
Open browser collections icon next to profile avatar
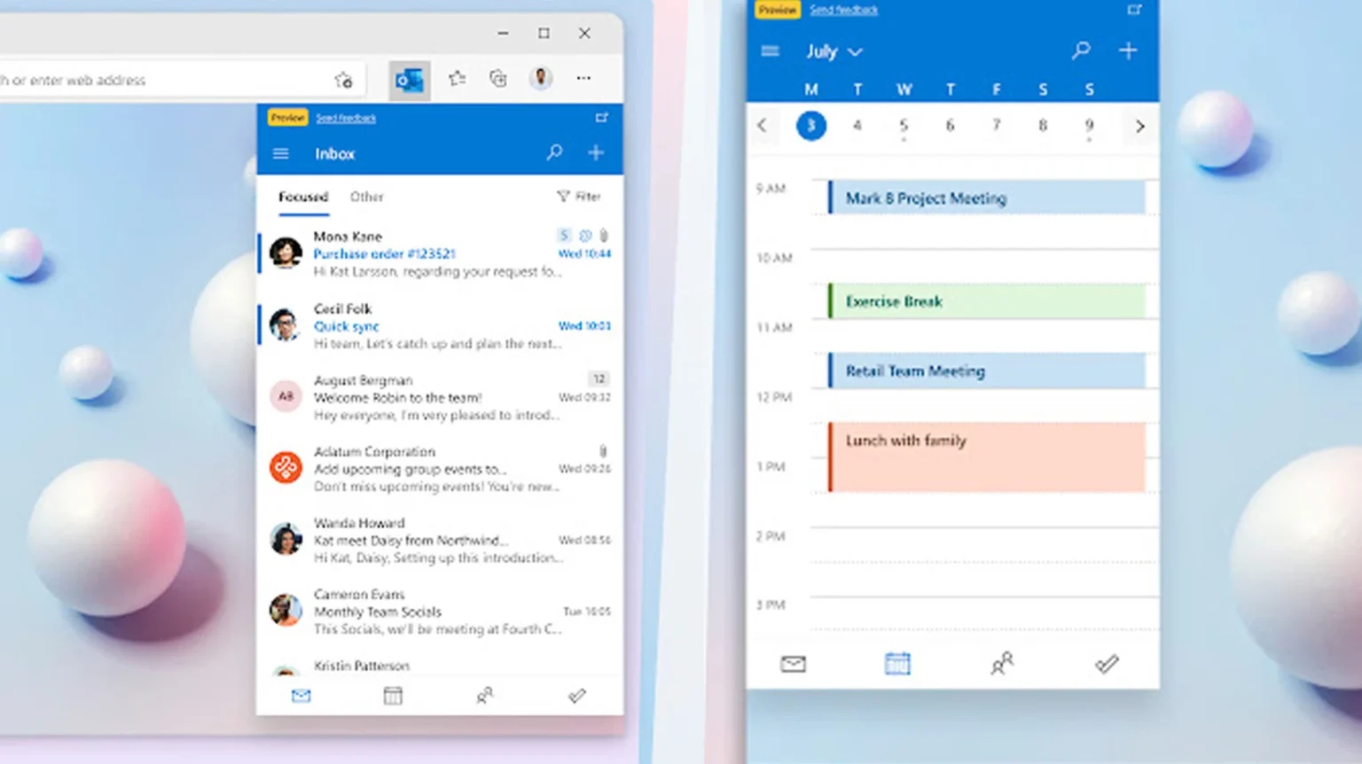[497, 79]
